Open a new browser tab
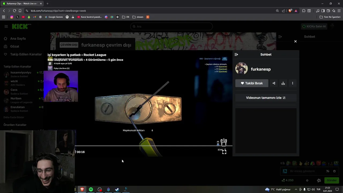This screenshot has width=343, height=193. coord(47,3)
